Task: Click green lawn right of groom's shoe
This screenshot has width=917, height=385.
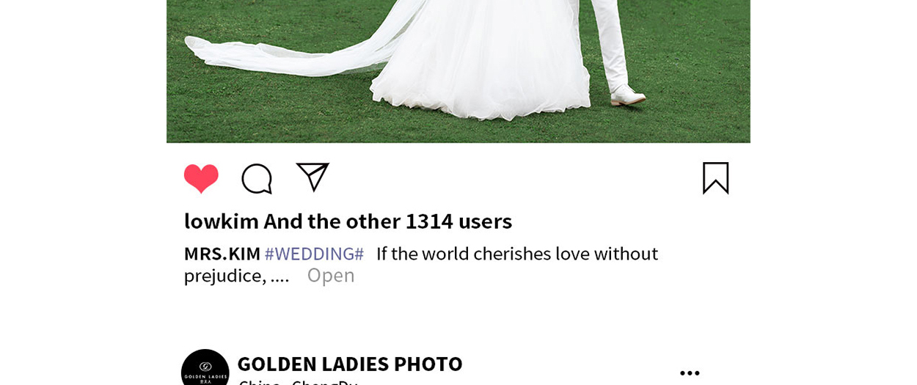Action: point(697,95)
